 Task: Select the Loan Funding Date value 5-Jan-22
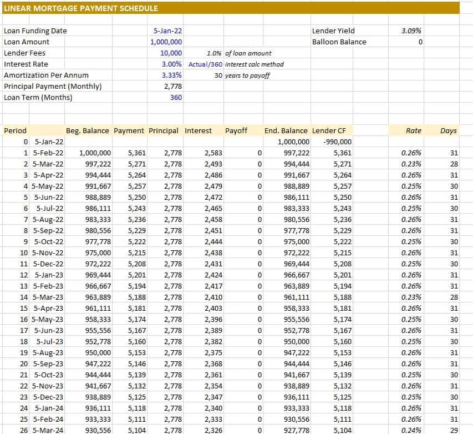click(167, 31)
